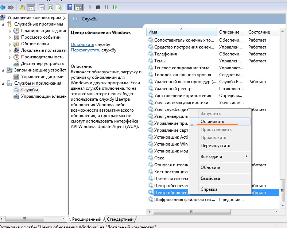287x228 pixels.
Task: Click the Локальные пользователи icon
Action: coord(16,50)
